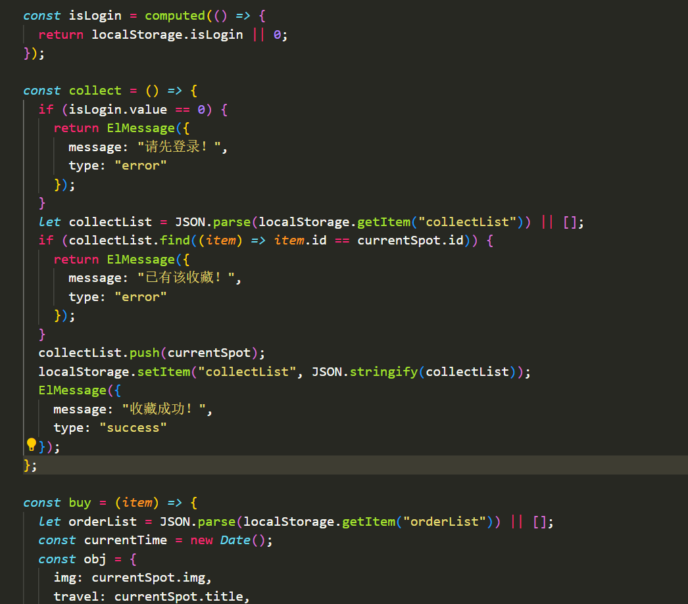This screenshot has height=604, width=688.
Task: Click the 'find' method on collectList
Action: [x=175, y=240]
